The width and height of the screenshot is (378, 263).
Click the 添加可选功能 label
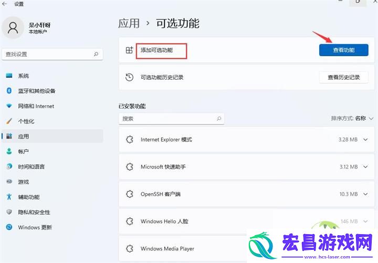click(x=156, y=50)
